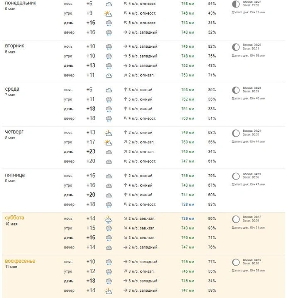Open the четверг day heading

14,132
